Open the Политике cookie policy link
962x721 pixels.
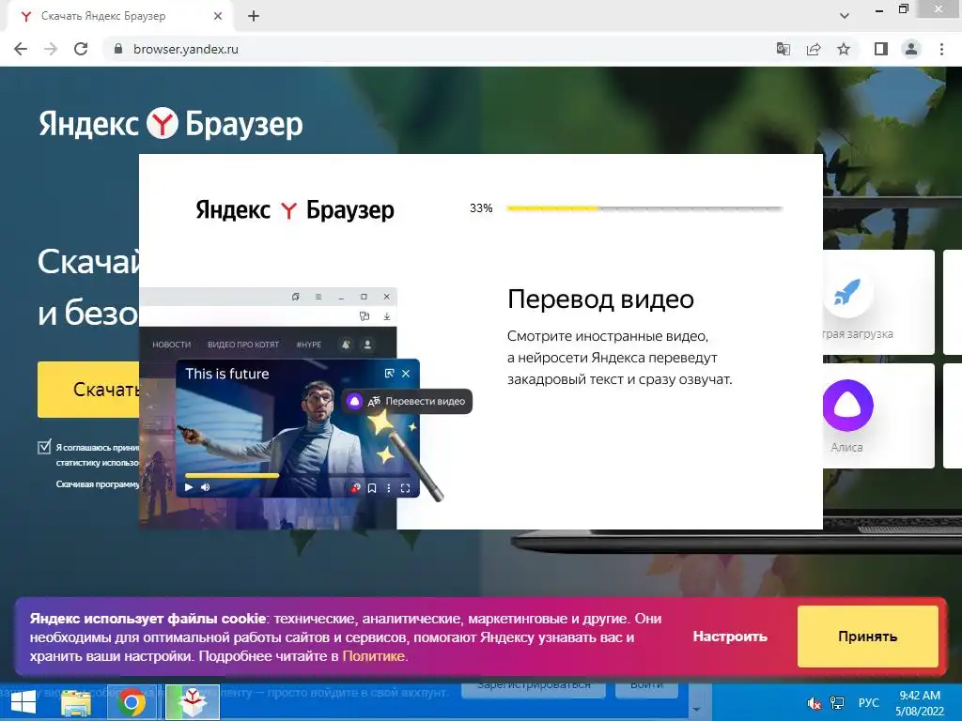373,656
